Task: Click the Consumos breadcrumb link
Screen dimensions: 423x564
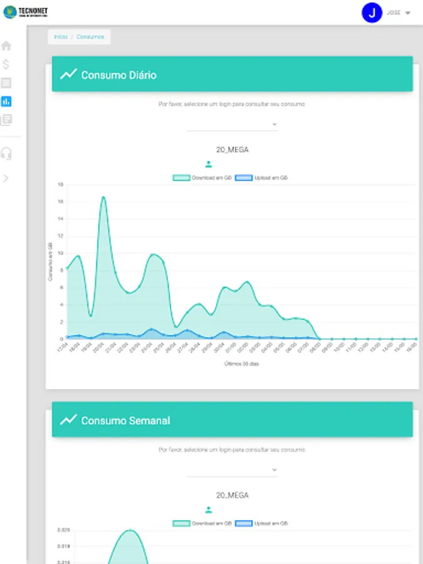Action: pos(90,37)
